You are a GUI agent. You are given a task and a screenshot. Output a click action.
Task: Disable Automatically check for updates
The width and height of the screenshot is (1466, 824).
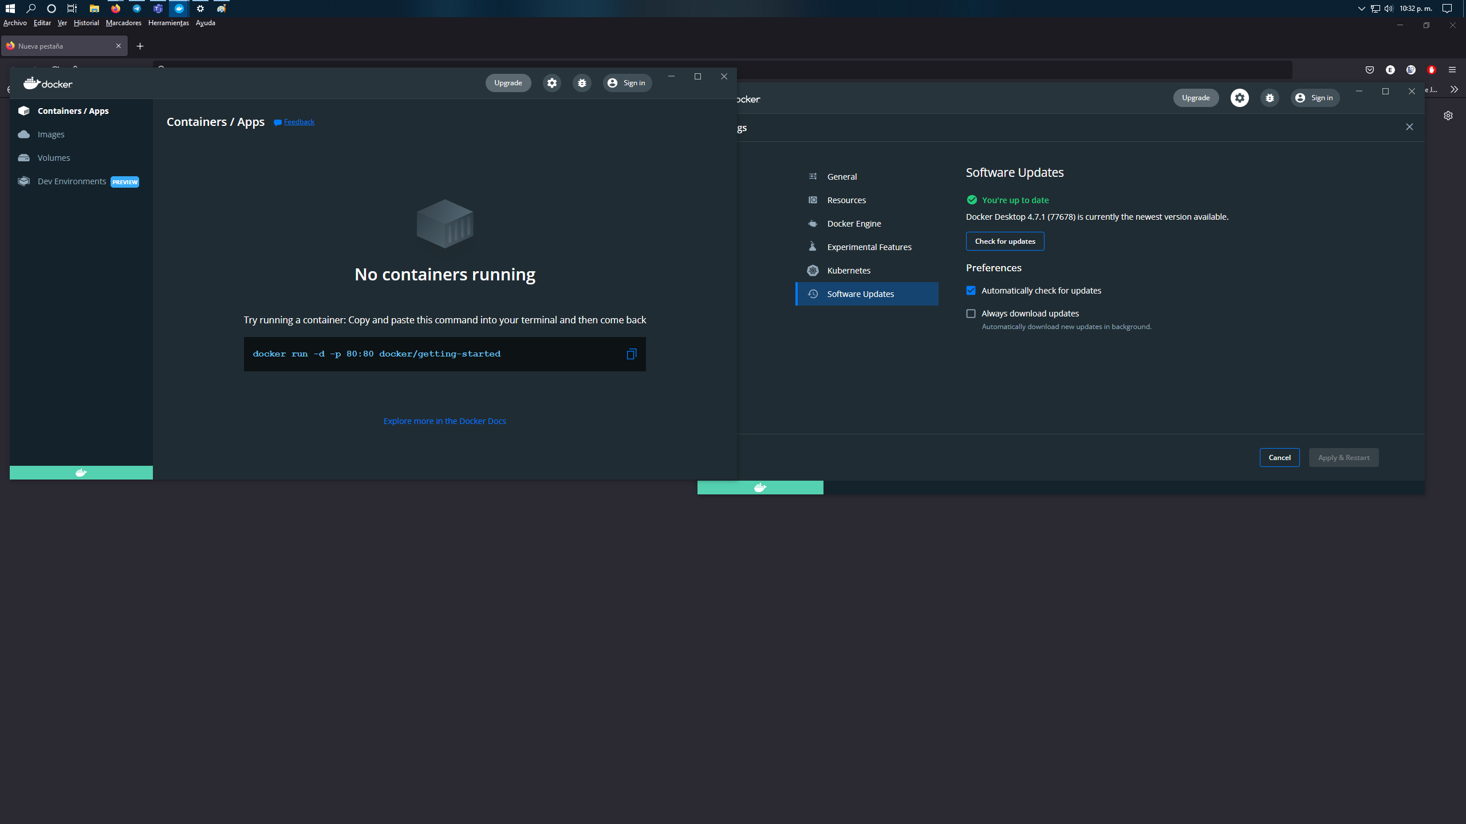pyautogui.click(x=971, y=291)
